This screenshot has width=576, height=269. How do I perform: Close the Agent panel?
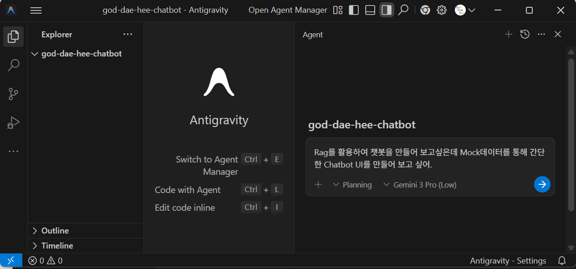pos(558,35)
